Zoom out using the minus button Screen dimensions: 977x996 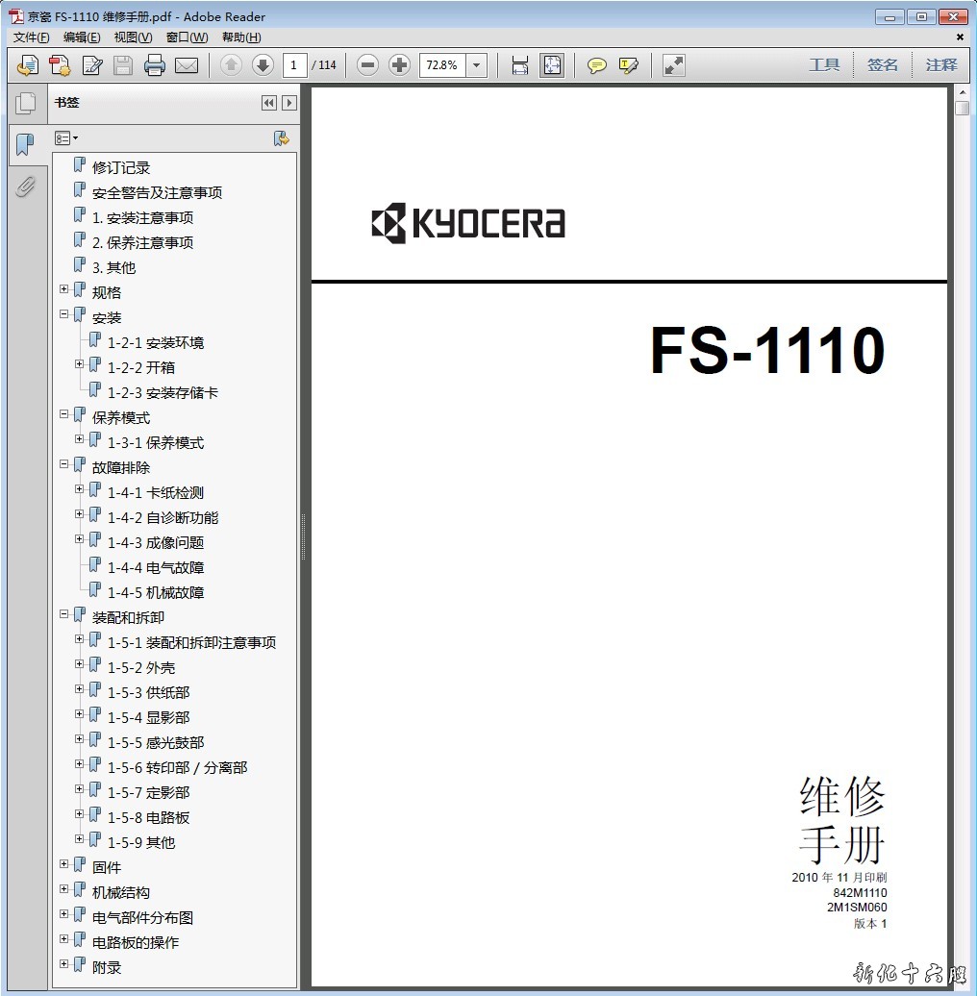click(367, 65)
